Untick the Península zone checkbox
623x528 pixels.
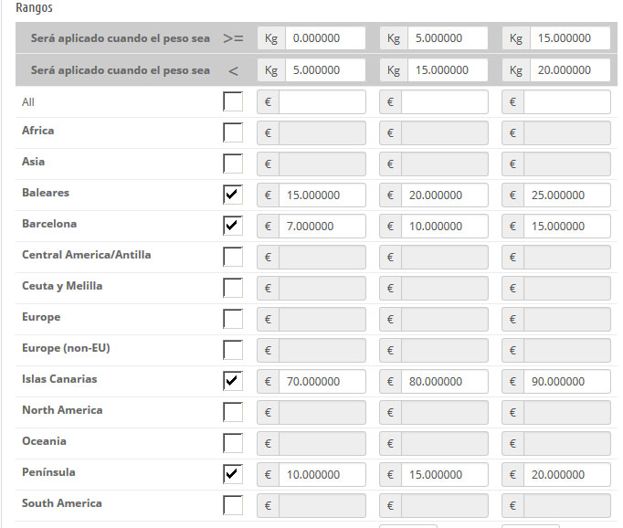pyautogui.click(x=233, y=474)
